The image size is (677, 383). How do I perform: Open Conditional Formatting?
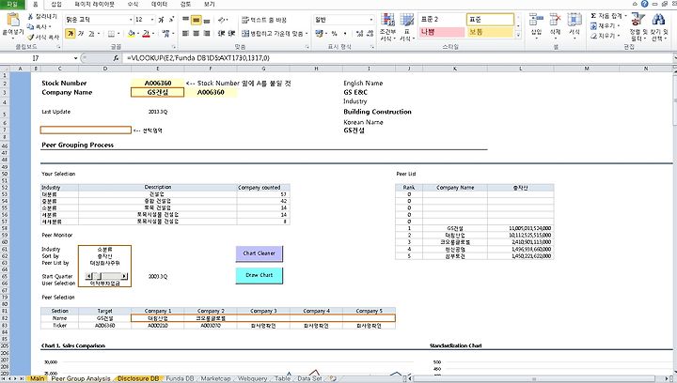tap(387, 27)
